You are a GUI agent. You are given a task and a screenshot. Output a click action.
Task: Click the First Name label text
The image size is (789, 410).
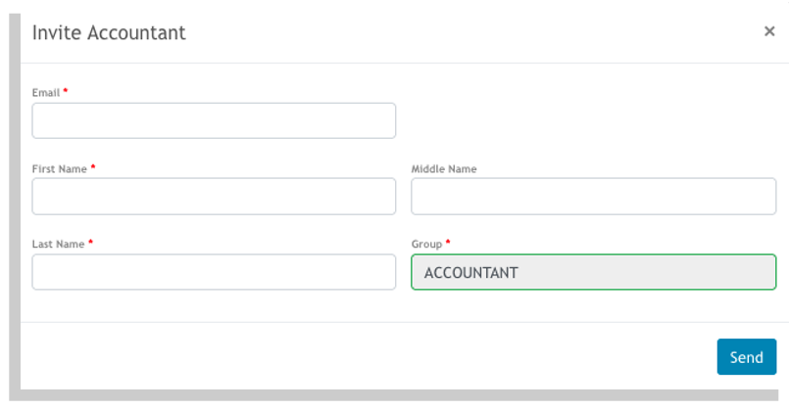tap(60, 169)
